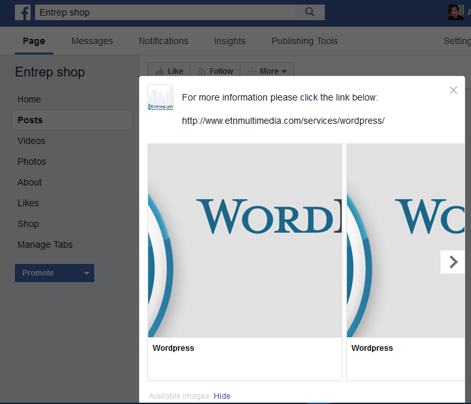This screenshot has width=471, height=404.
Task: Click the search magnifier icon
Action: pyautogui.click(x=310, y=12)
